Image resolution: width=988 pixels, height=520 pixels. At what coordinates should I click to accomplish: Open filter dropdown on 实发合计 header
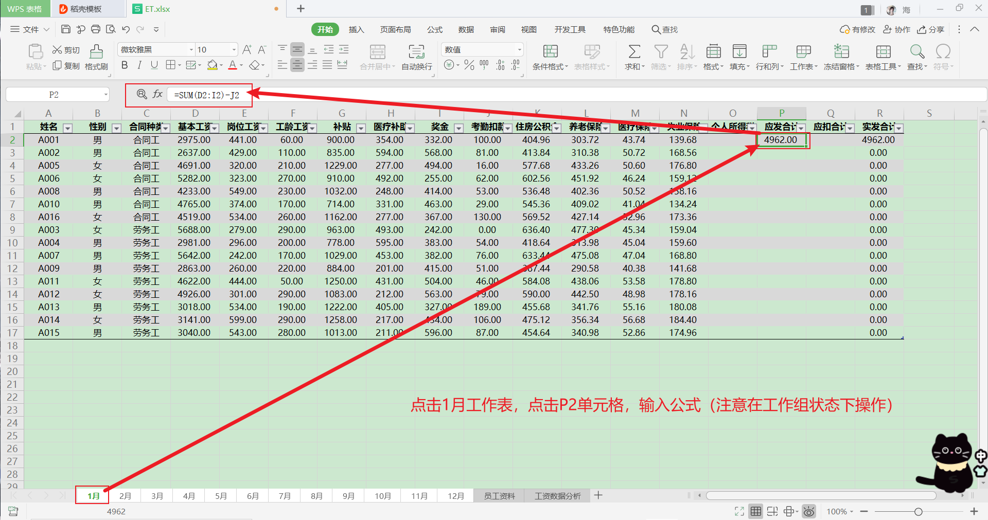point(898,128)
